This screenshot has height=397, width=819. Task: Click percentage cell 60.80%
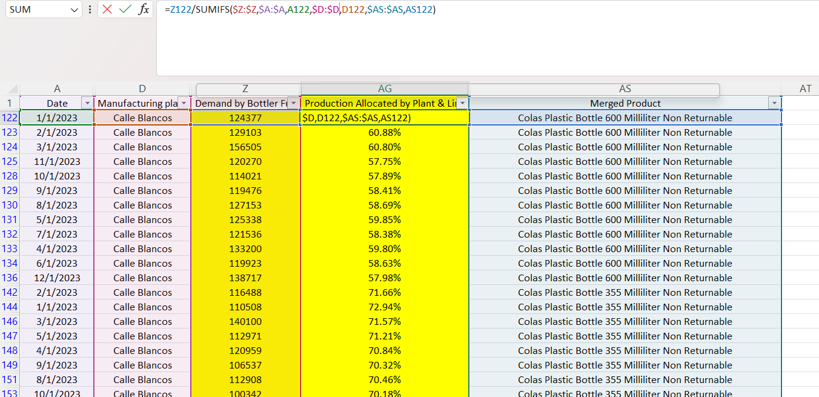(x=385, y=147)
